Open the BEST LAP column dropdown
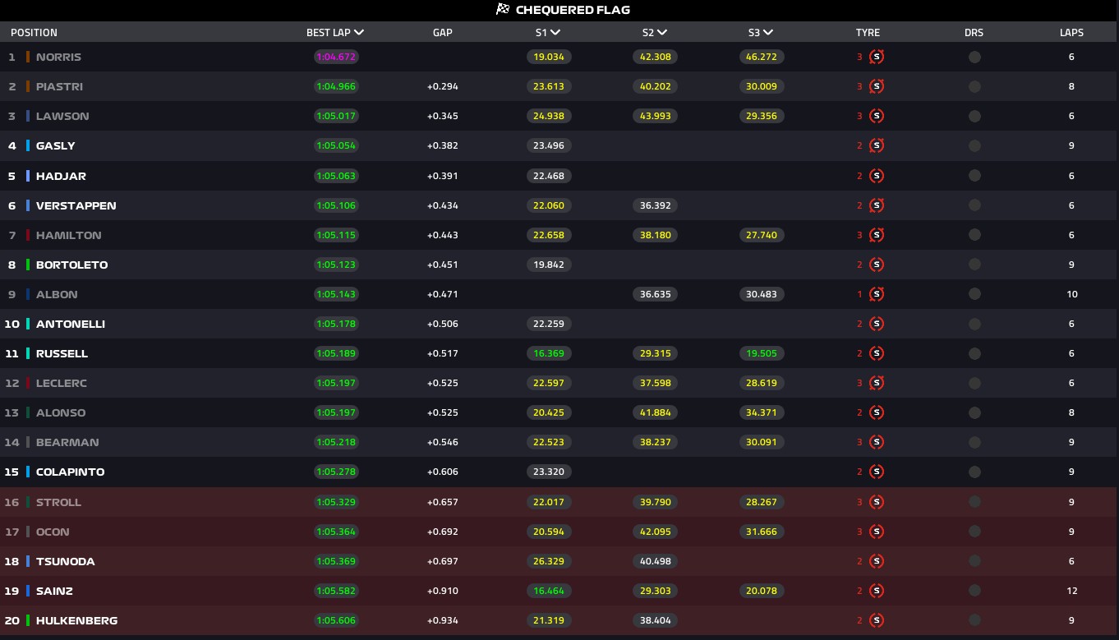The width and height of the screenshot is (1119, 640). click(x=359, y=33)
